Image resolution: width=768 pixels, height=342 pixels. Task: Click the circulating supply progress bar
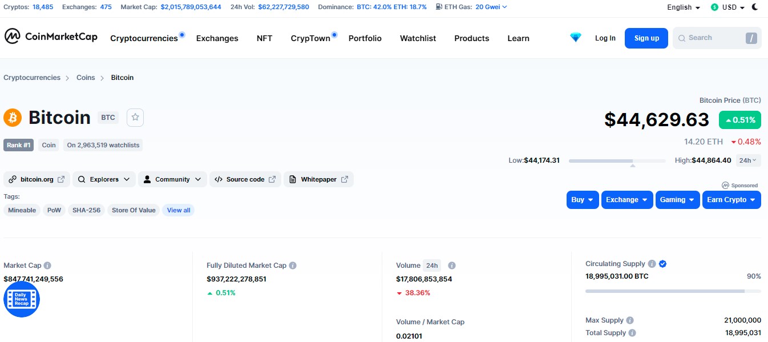click(x=673, y=291)
